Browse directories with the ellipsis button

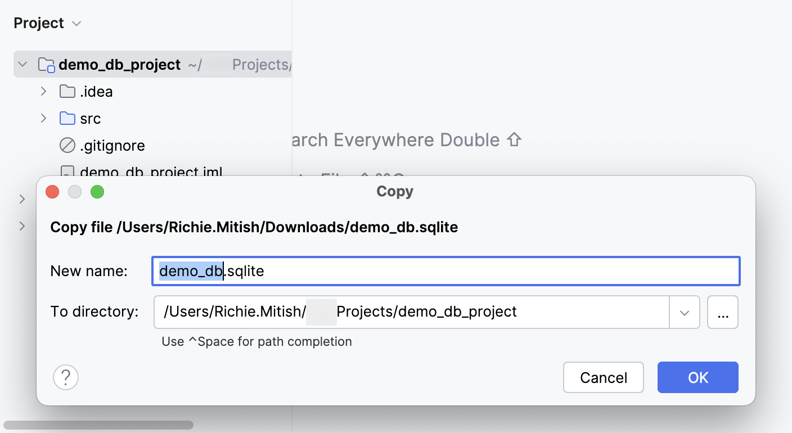pos(723,312)
